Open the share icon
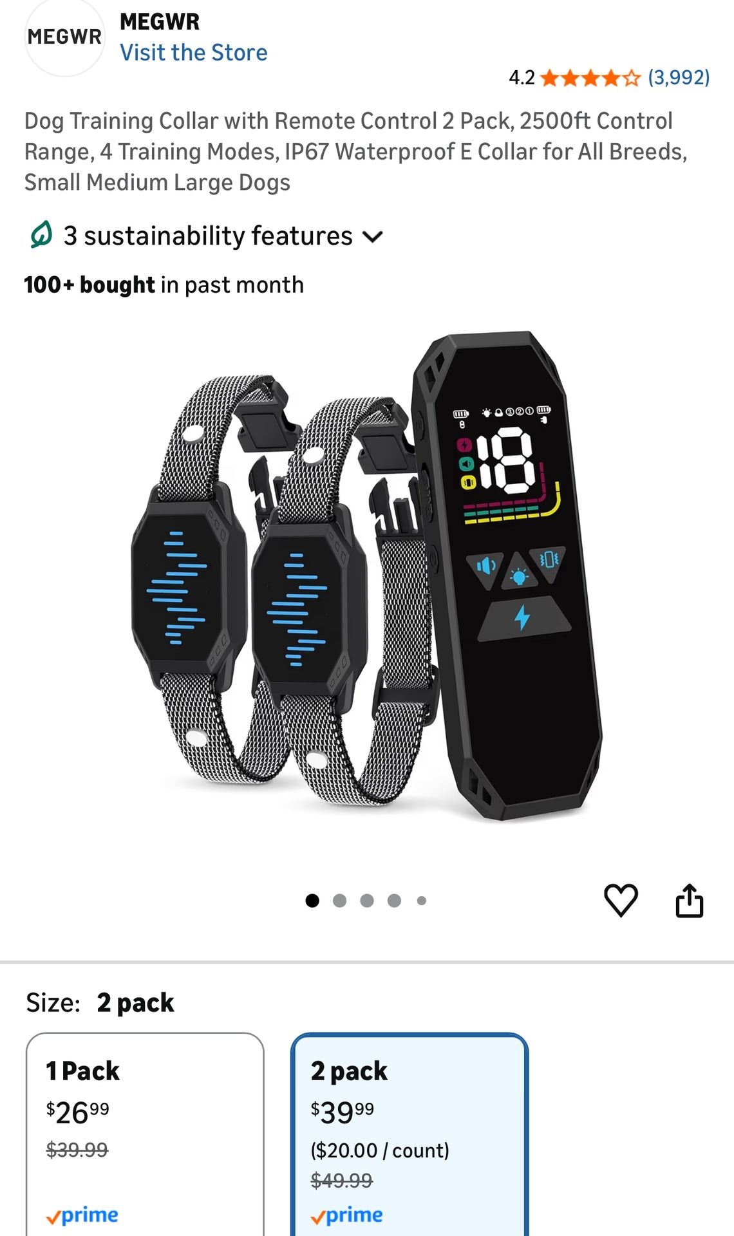The height and width of the screenshot is (1236, 734). (689, 900)
